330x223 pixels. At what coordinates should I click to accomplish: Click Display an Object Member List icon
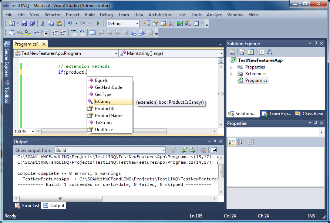pos(12,33)
